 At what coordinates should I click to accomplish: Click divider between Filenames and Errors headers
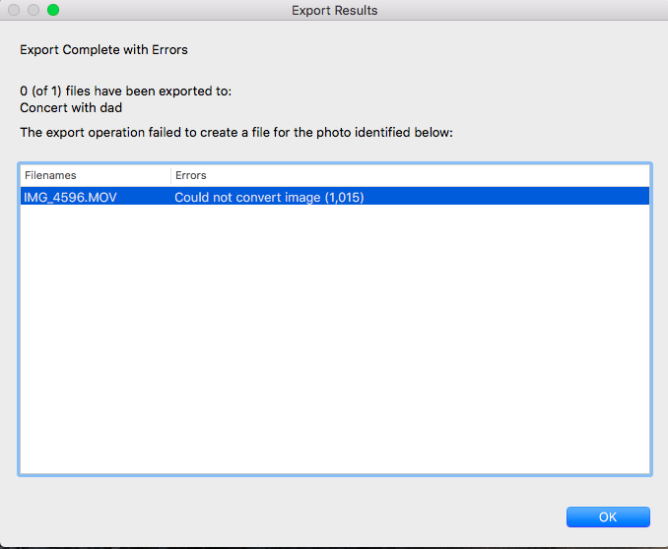170,175
